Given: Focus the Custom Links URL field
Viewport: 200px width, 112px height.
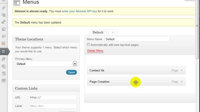Looking at the screenshot, I should [x=53, y=97].
